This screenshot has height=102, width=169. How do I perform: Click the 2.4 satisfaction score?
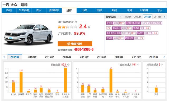click(x=83, y=26)
